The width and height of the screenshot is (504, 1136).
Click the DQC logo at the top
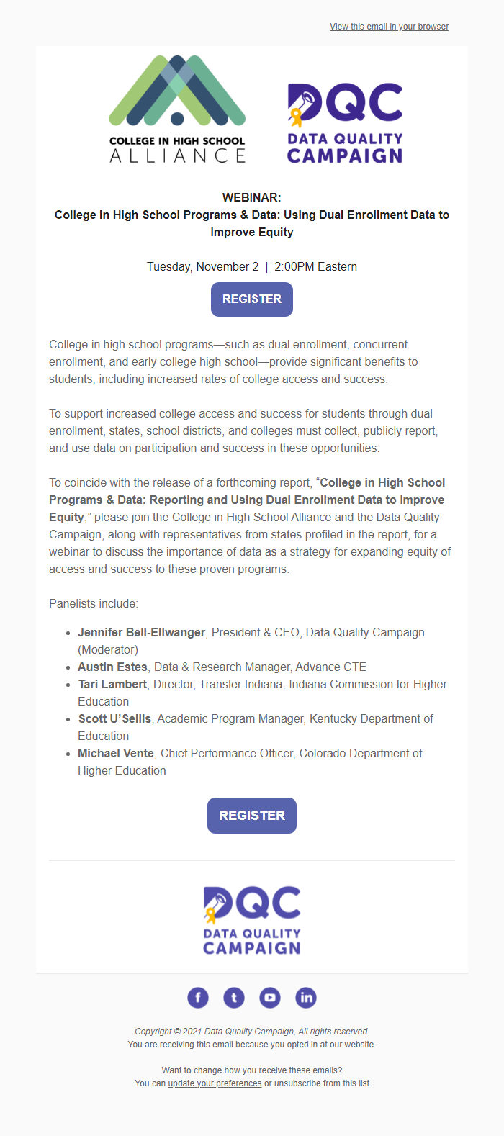(x=344, y=119)
